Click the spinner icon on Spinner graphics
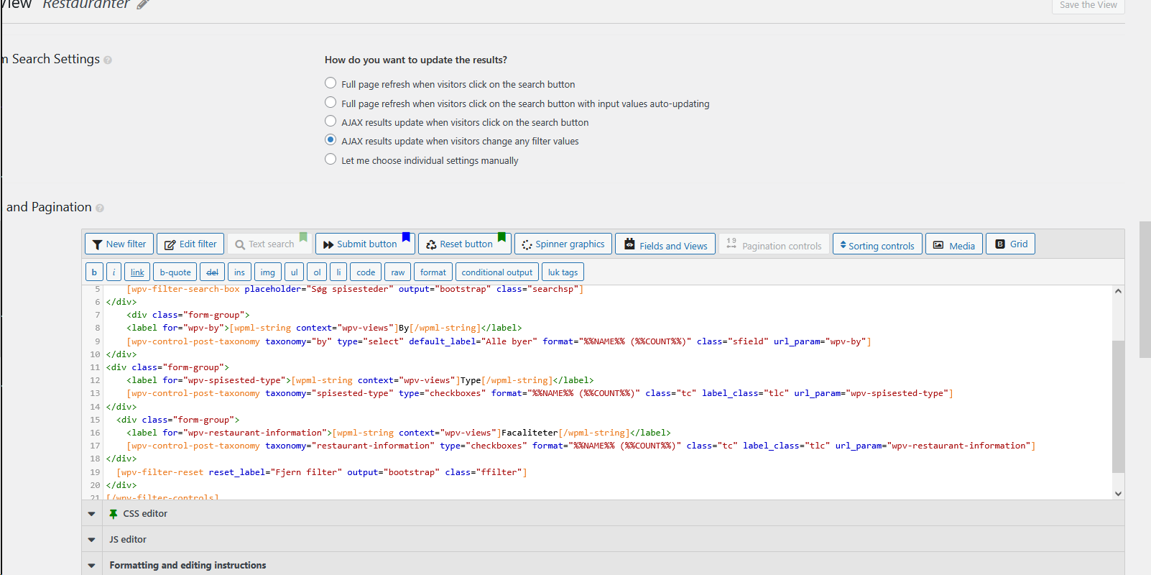The width and height of the screenshot is (1151, 575). [527, 244]
